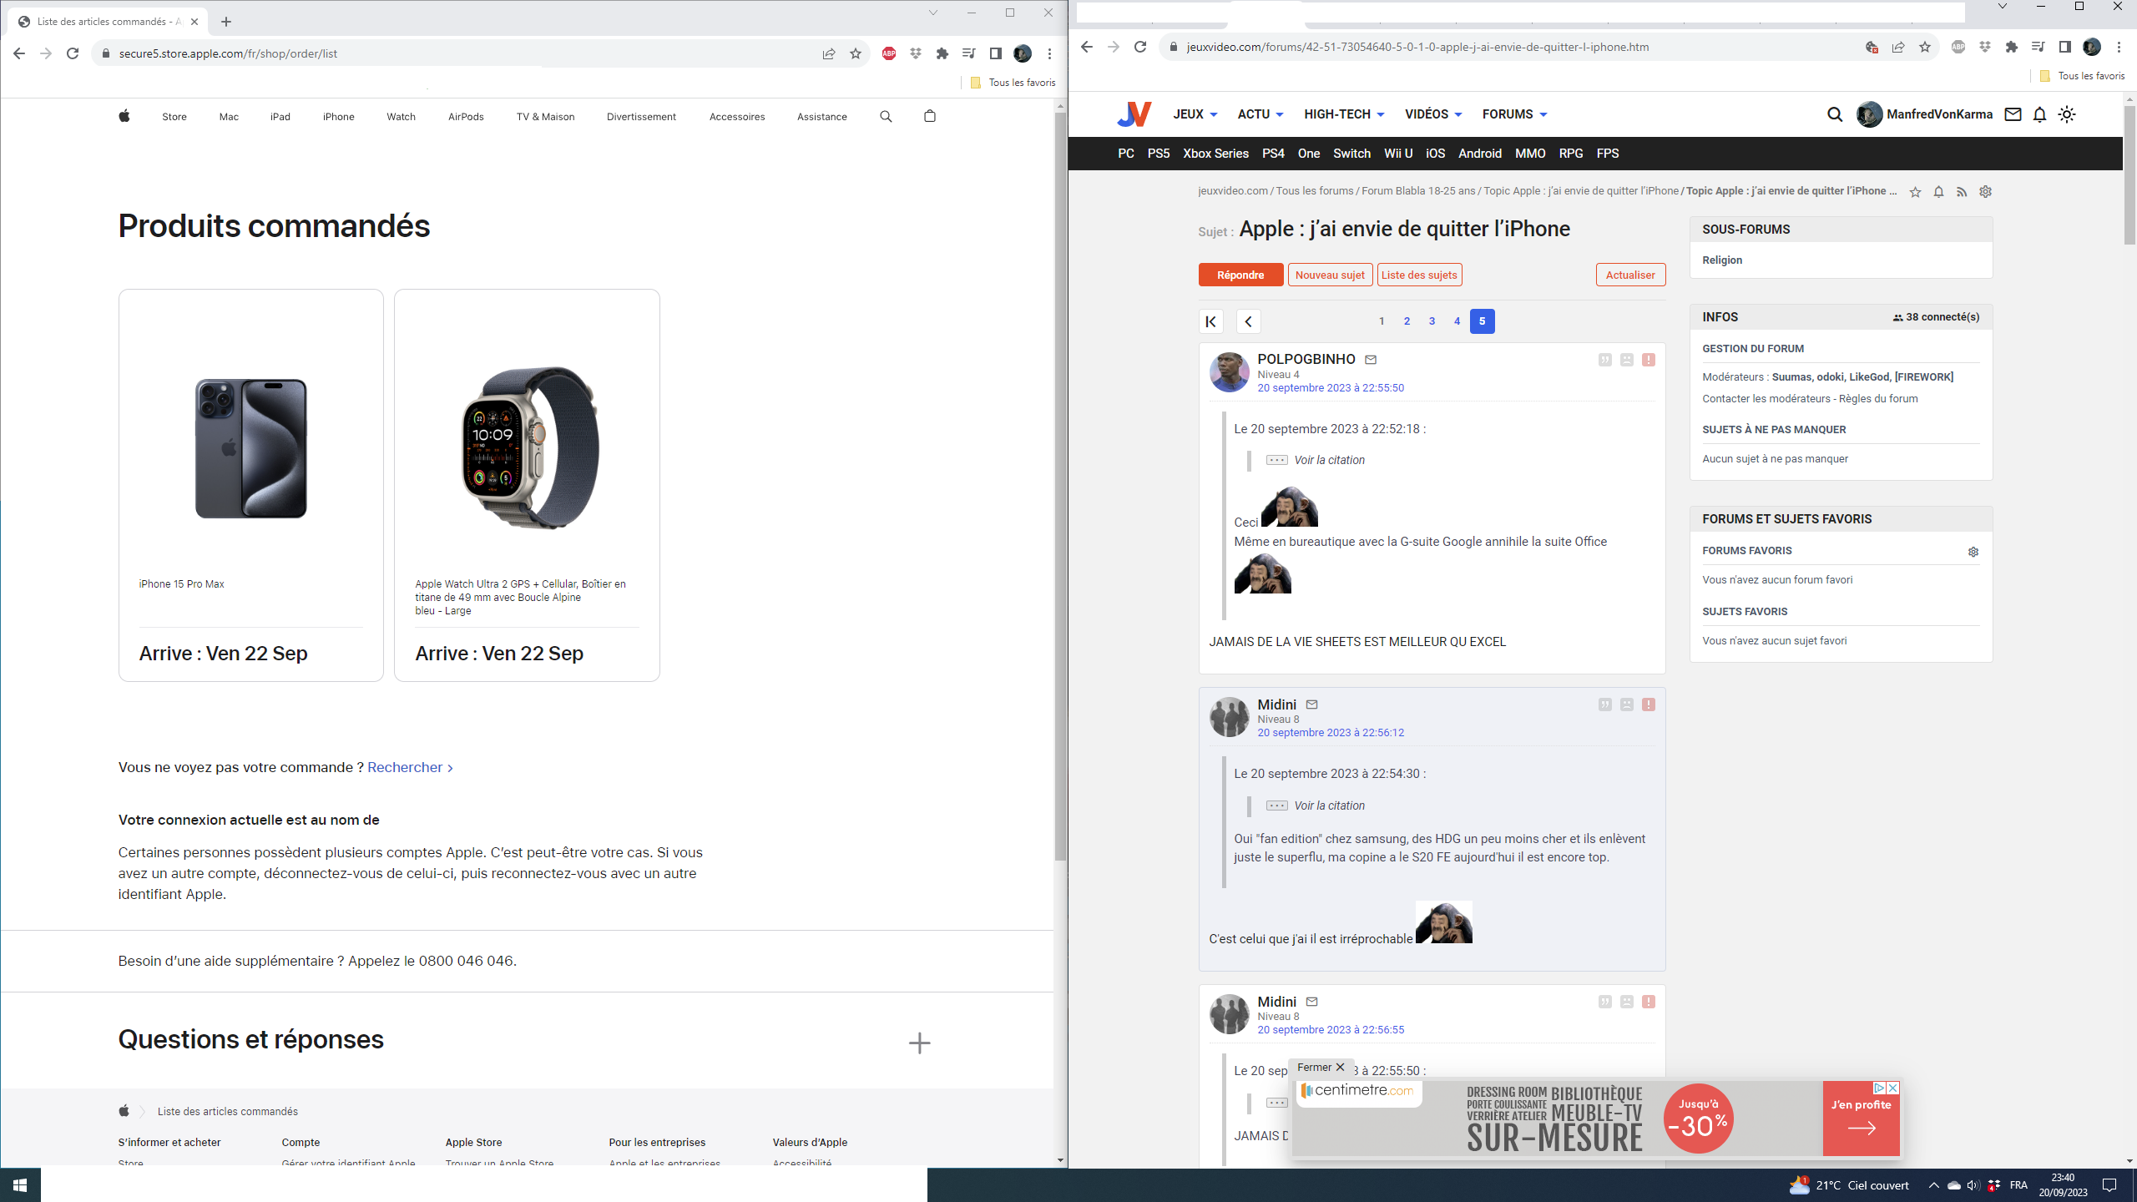This screenshot has width=2137, height=1202.
Task: Open the Apple Store search icon
Action: click(886, 117)
